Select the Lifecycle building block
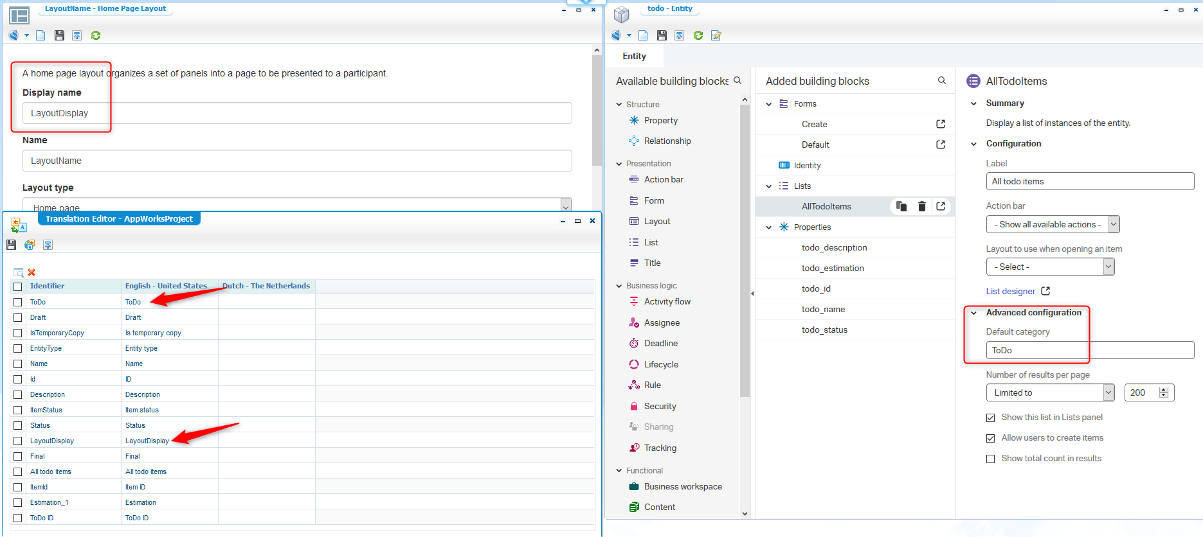Screen dimensions: 1203x537 (661, 364)
